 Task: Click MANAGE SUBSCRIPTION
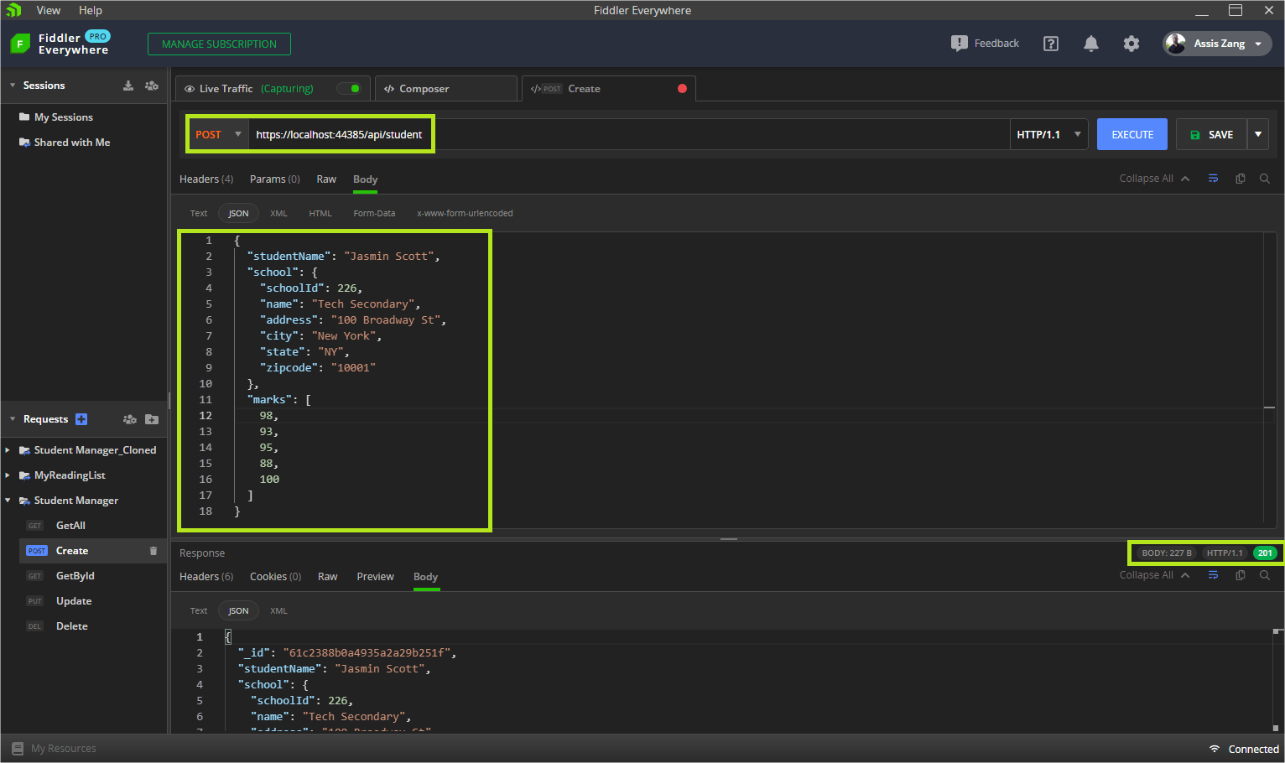pos(219,44)
